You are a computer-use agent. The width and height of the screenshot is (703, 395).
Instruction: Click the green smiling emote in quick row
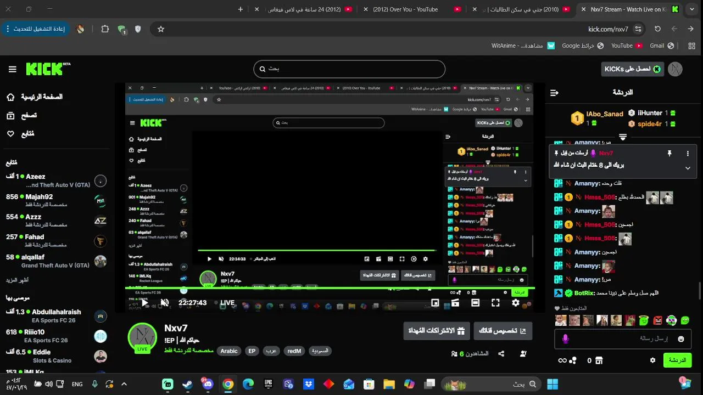tap(685, 320)
